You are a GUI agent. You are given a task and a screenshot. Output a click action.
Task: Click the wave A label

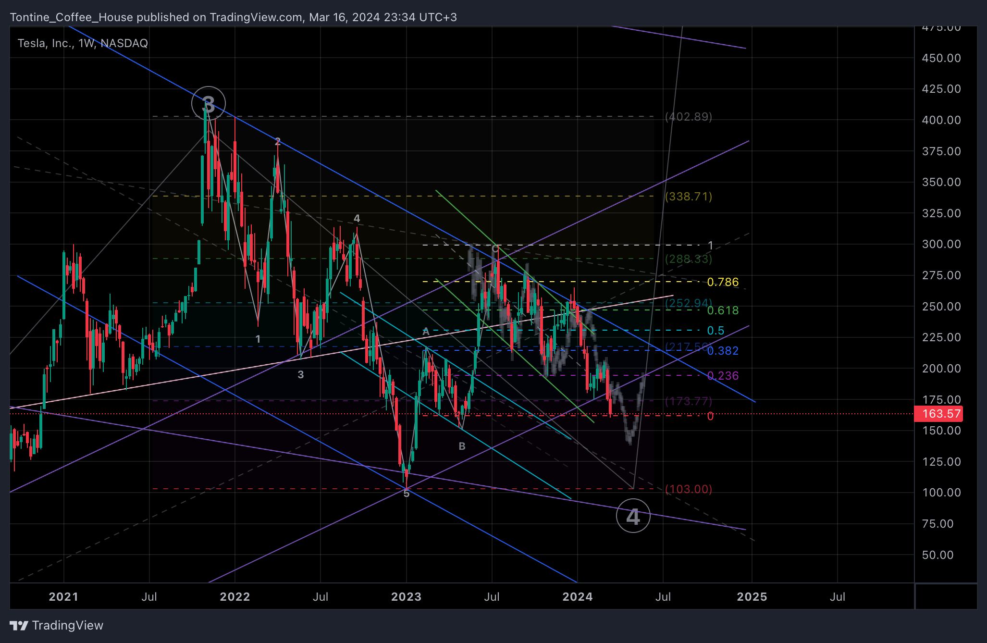click(426, 332)
